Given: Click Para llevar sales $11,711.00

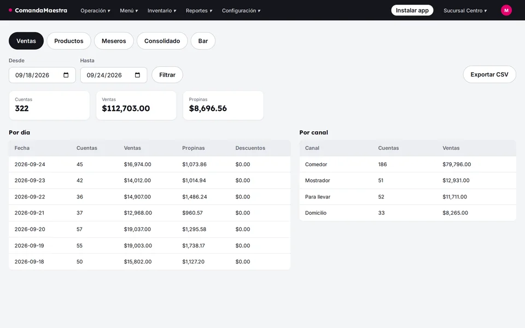Looking at the screenshot, I should coord(454,197).
